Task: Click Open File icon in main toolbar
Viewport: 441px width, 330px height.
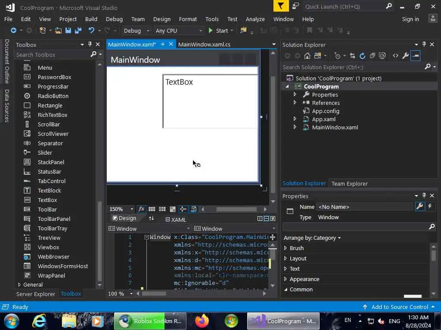Action: tap(58, 31)
